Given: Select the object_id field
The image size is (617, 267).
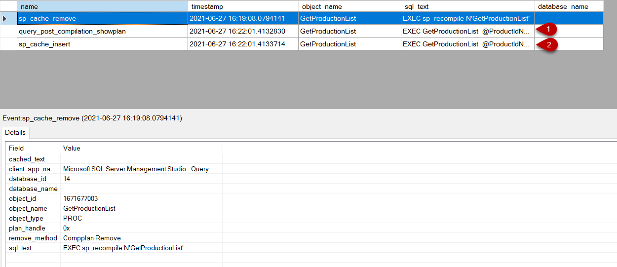Looking at the screenshot, I should coord(23,198).
